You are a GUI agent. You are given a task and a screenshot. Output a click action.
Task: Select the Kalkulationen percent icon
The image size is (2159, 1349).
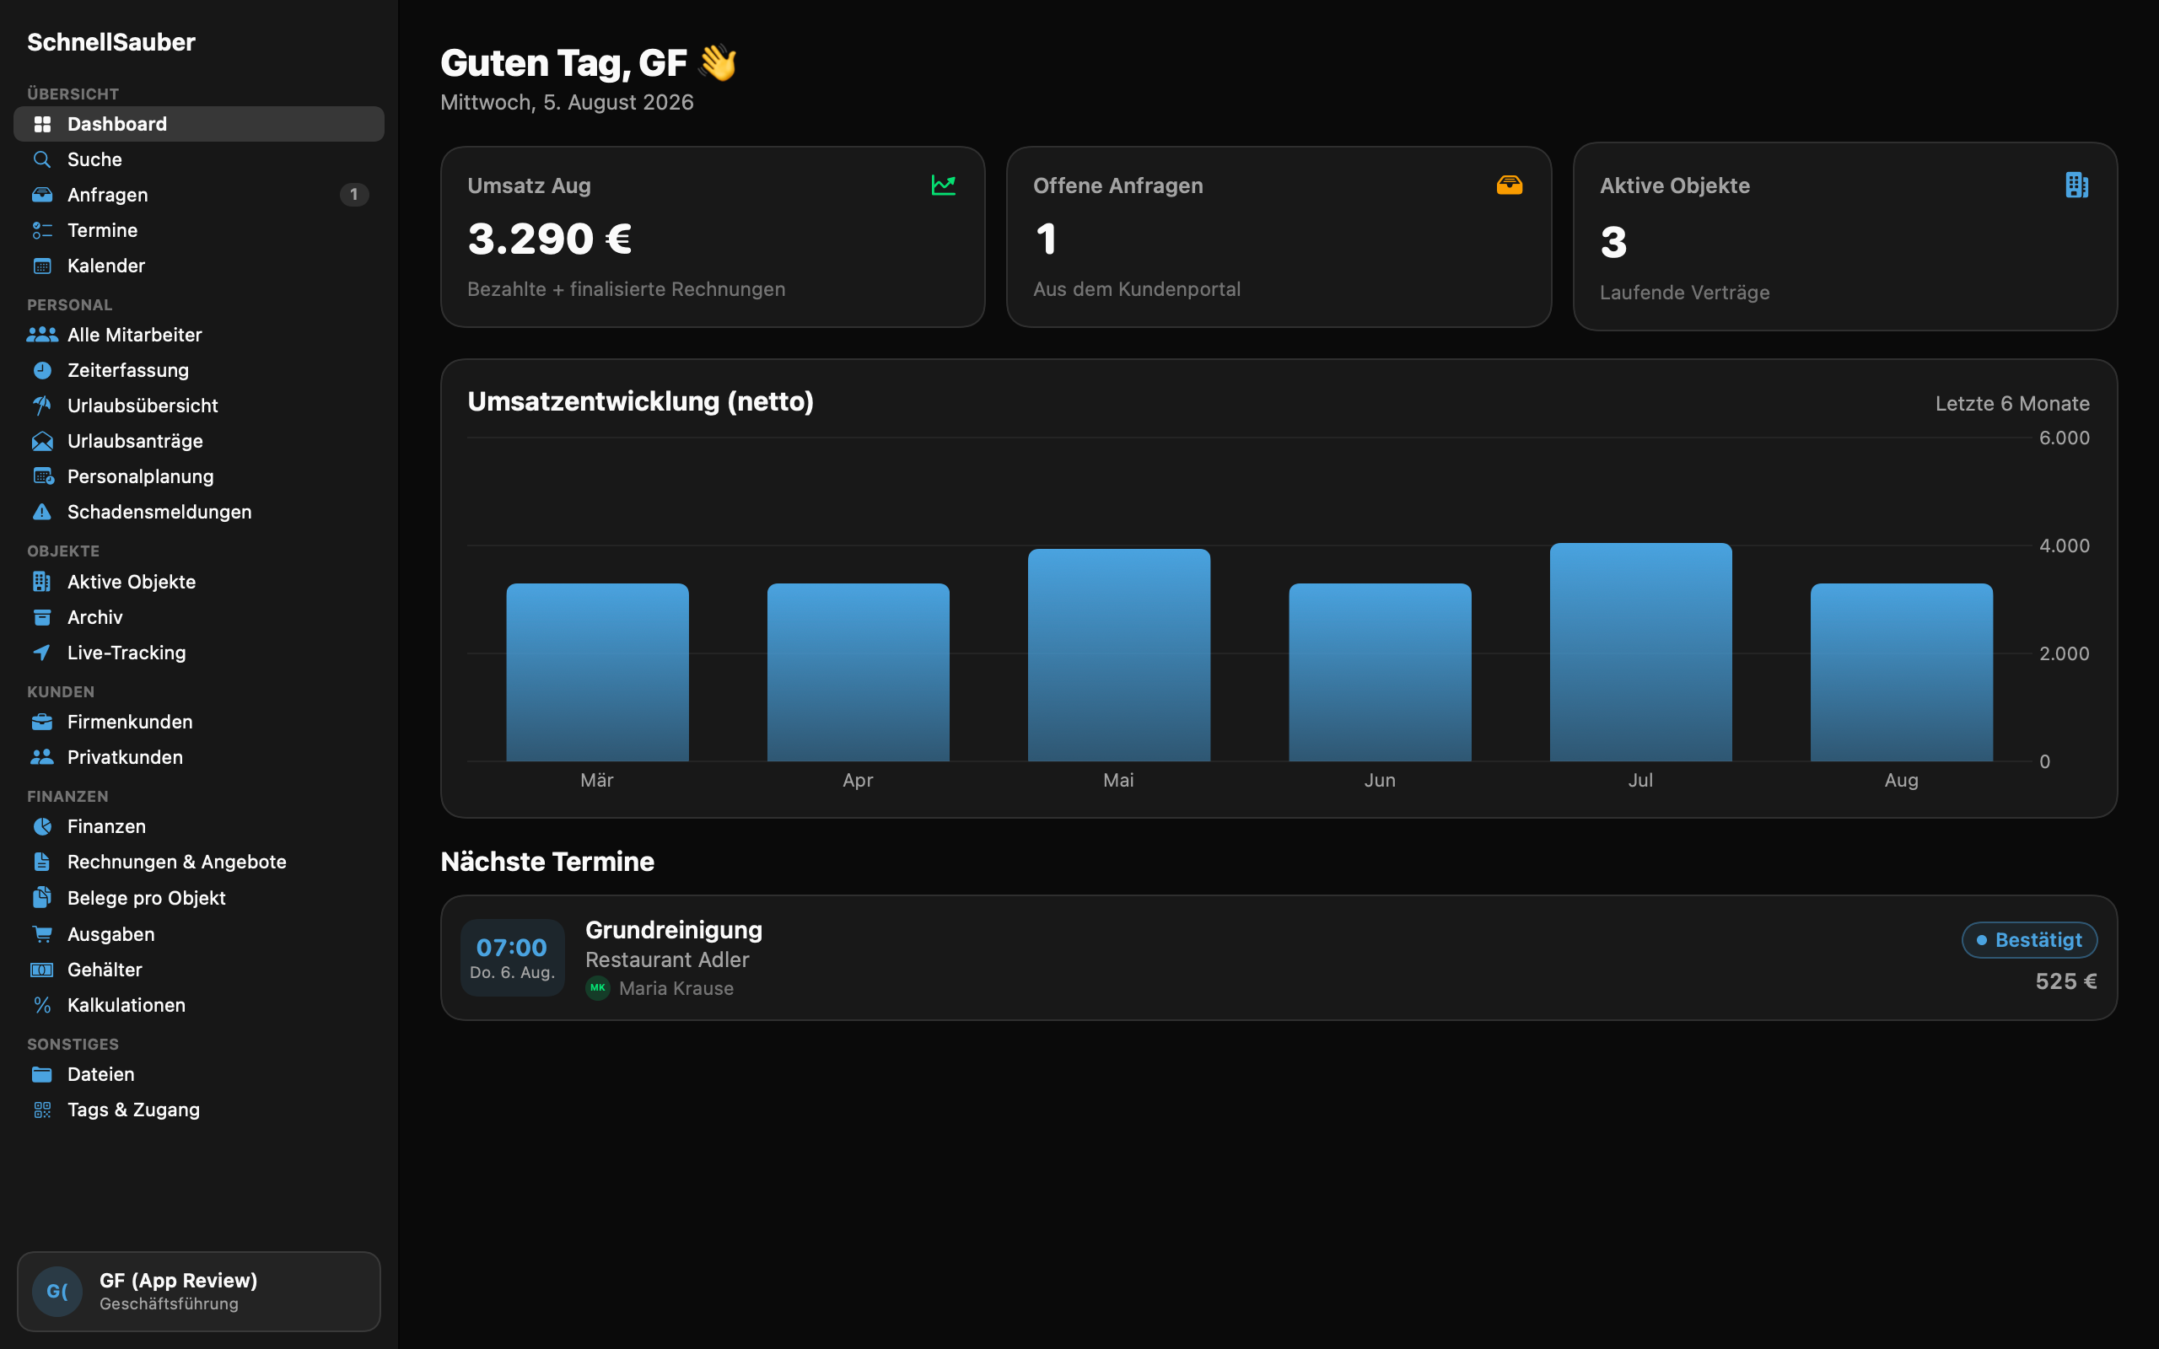[42, 1006]
